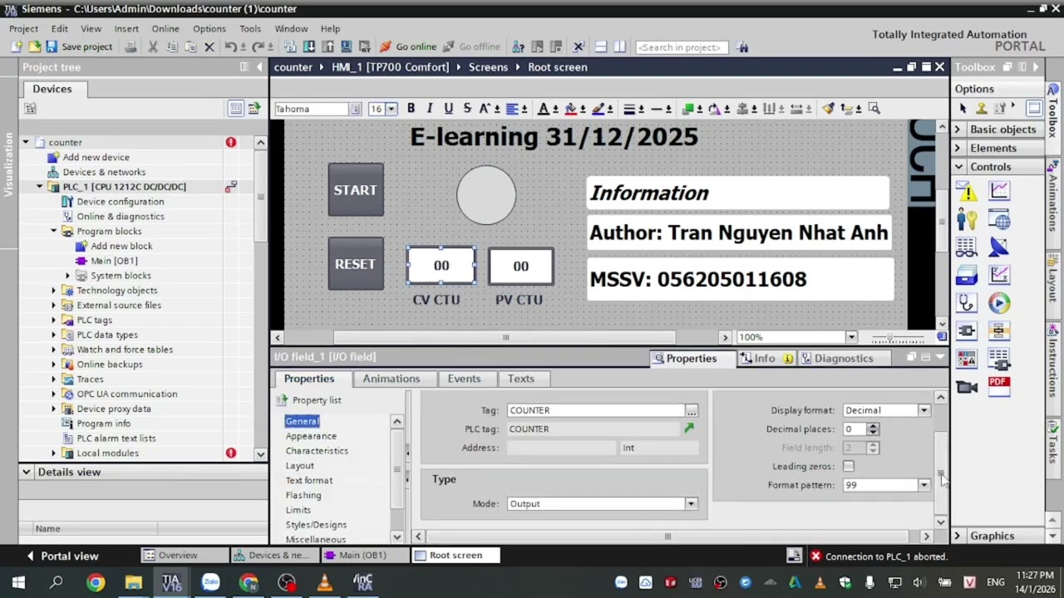The image size is (1064, 598).
Task: Add the Alarm view control
Action: [967, 193]
